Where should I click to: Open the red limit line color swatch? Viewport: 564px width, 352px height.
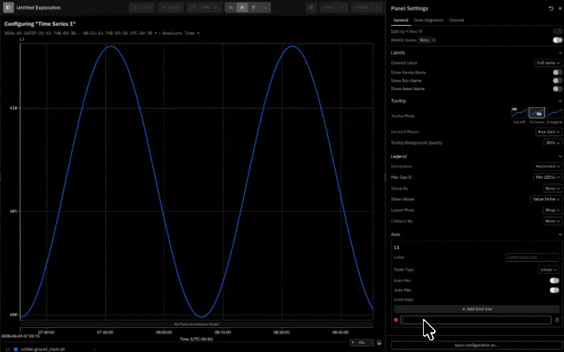point(396,320)
